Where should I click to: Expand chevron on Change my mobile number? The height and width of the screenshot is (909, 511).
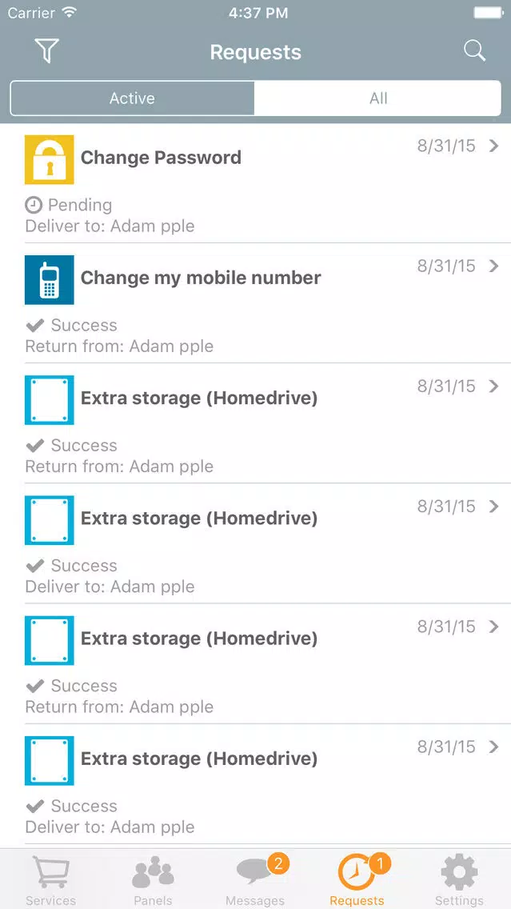[493, 266]
